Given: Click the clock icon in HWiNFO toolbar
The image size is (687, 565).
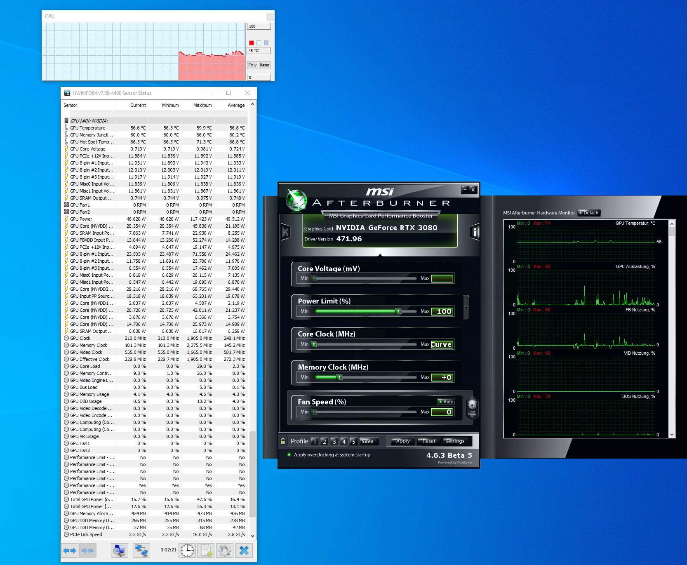Looking at the screenshot, I should point(187,550).
